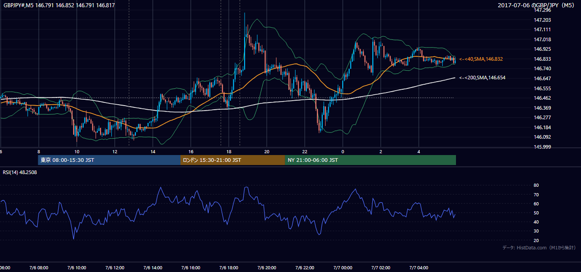Click the price axis label 147.296

[543, 10]
